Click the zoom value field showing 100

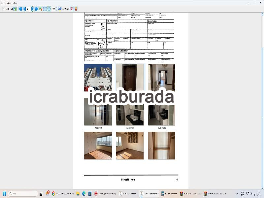[x=54, y=9]
